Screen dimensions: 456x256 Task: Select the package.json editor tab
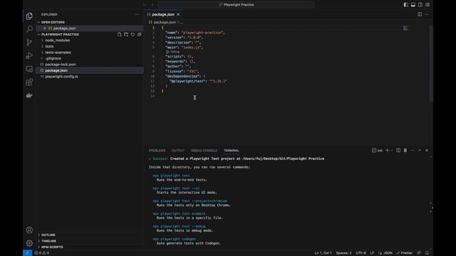tap(163, 14)
